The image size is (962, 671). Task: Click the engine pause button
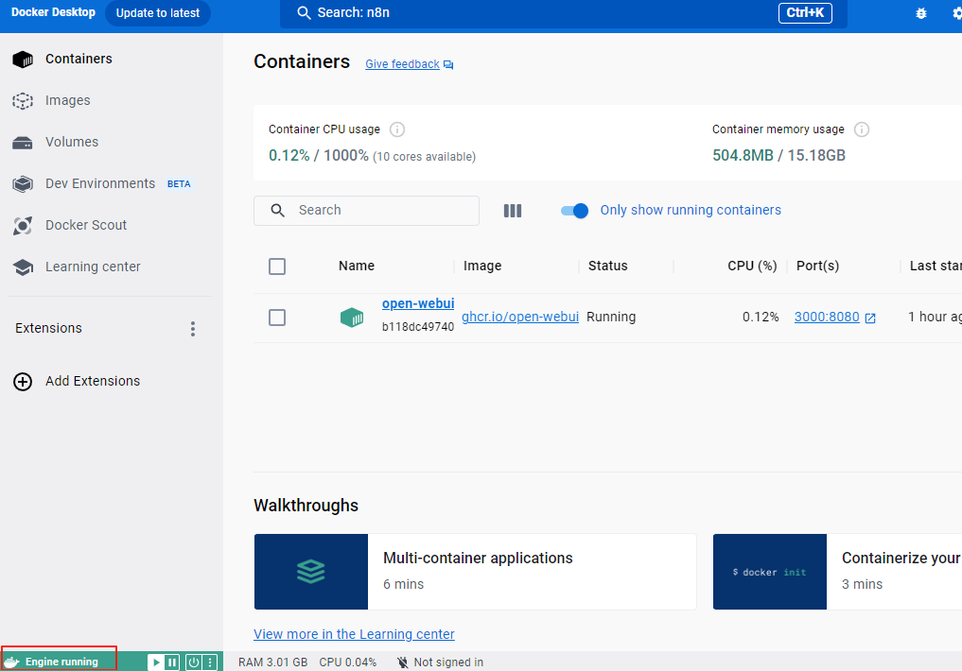172,662
